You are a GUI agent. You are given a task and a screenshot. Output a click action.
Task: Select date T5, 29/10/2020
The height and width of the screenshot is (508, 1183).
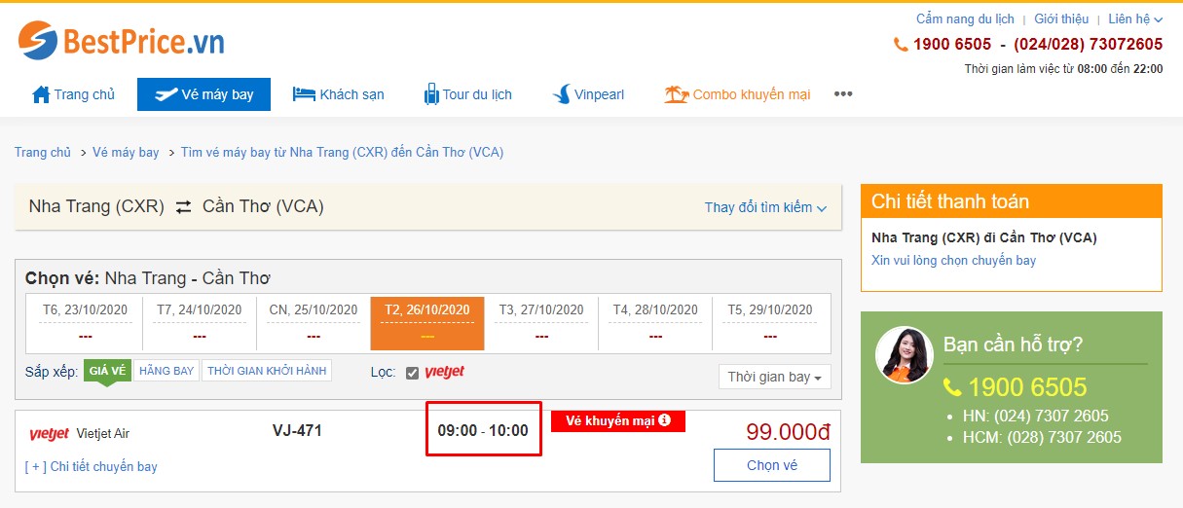pyautogui.click(x=769, y=322)
